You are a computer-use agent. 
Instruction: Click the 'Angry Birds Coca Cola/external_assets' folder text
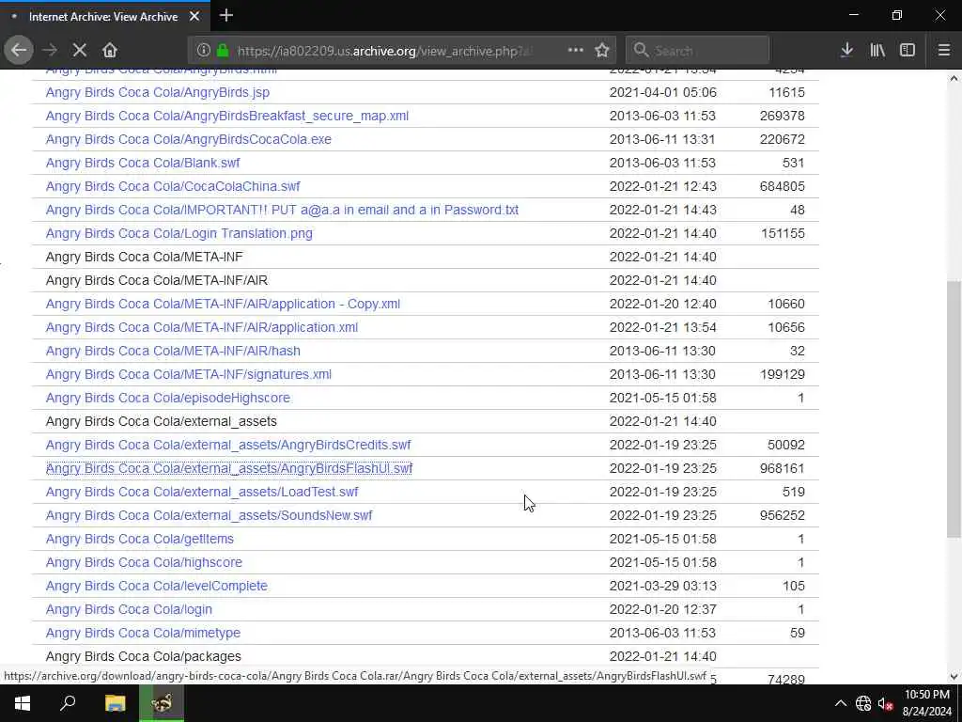162,421
